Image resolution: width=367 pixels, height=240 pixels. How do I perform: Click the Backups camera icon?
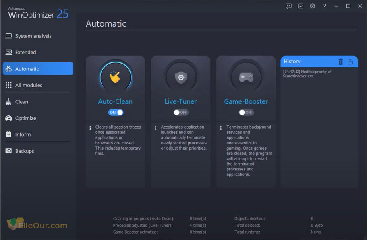(8, 151)
